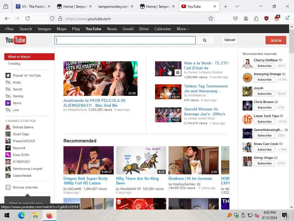Viewport: 294px width, 221px height.
Task: Reload the page with refresh icon
Action: point(28,18)
